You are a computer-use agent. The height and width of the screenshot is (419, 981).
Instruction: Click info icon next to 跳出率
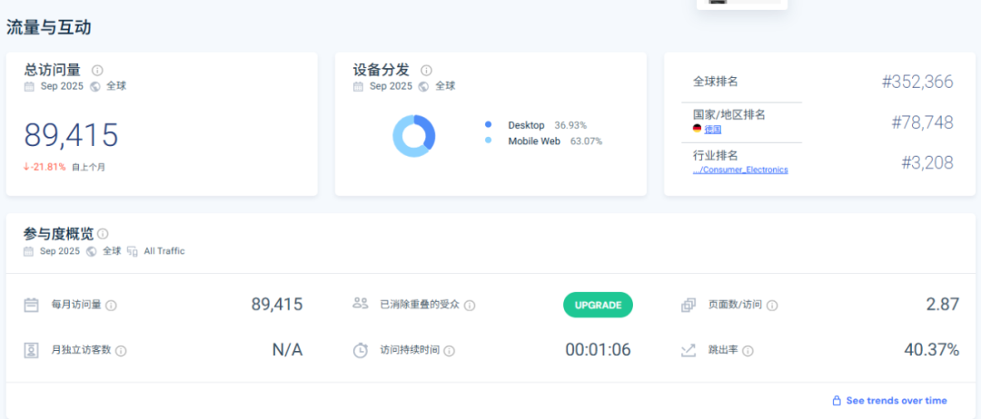pos(748,351)
